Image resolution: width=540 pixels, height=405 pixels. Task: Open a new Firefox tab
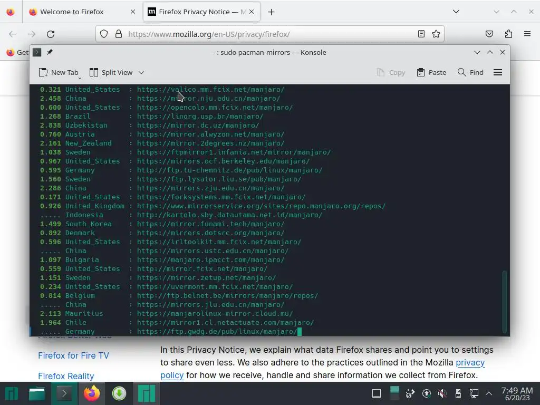[x=272, y=12]
